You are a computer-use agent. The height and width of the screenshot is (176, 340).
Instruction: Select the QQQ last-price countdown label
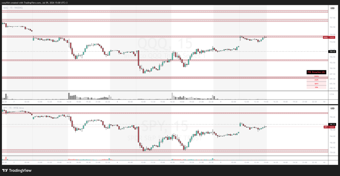pyautogui.click(x=330, y=37)
